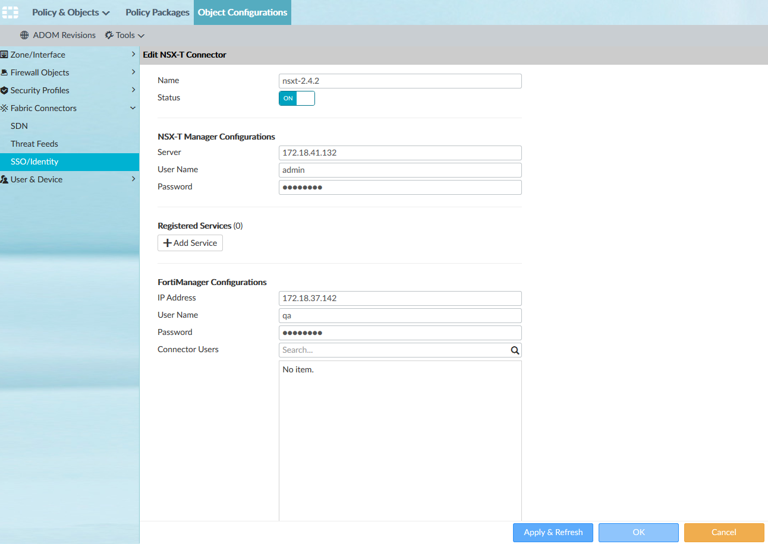Expand the User & Device section arrow
The width and height of the screenshot is (768, 544).
point(133,179)
